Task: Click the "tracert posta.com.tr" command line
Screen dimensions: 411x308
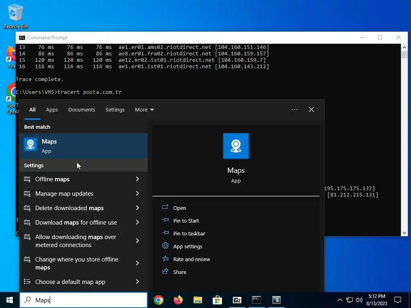Action: pyautogui.click(x=90, y=92)
